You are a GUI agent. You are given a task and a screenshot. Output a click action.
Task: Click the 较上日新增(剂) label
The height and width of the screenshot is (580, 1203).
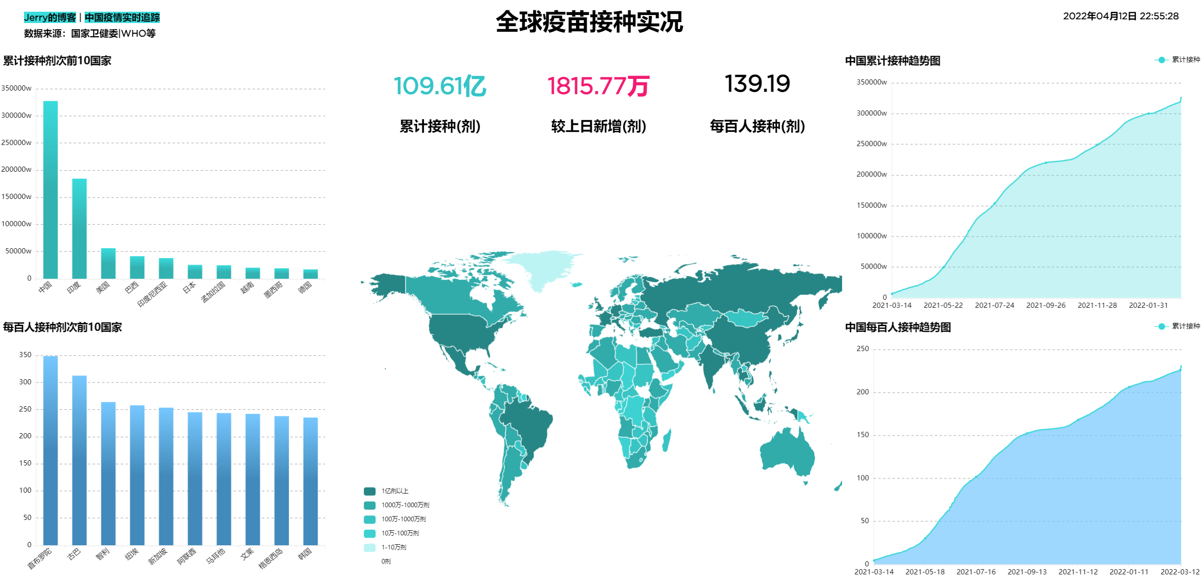(x=599, y=126)
